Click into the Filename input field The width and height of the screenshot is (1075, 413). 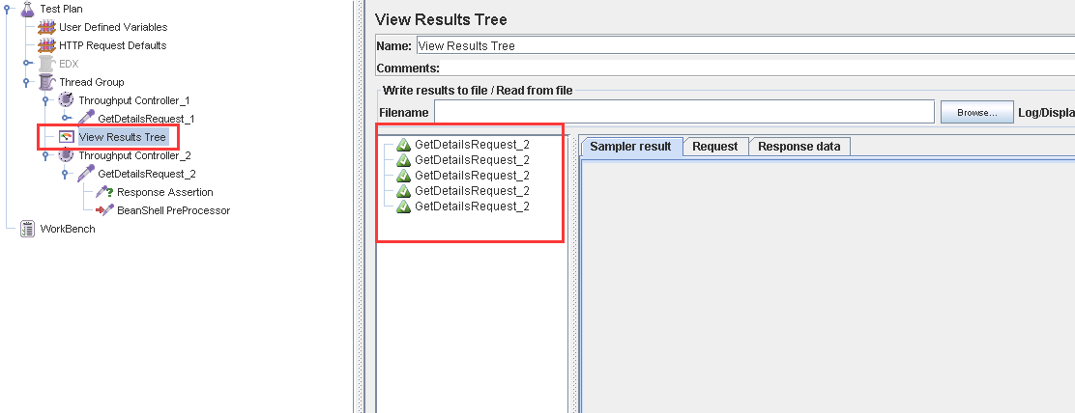(x=684, y=112)
